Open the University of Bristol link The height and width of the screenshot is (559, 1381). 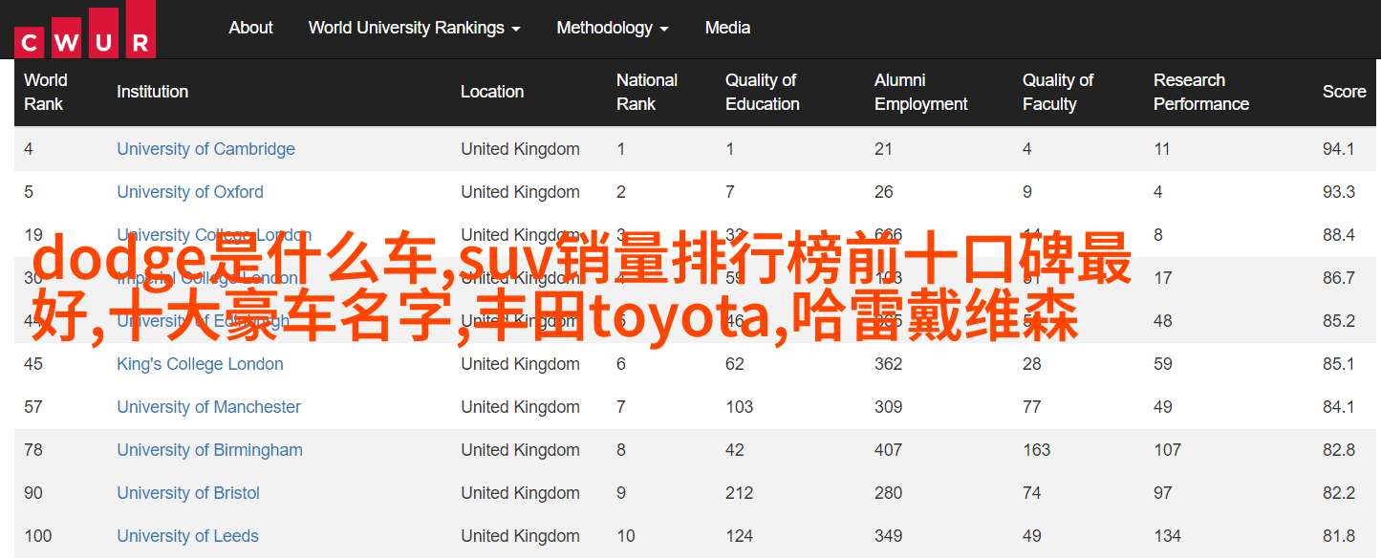click(x=188, y=493)
